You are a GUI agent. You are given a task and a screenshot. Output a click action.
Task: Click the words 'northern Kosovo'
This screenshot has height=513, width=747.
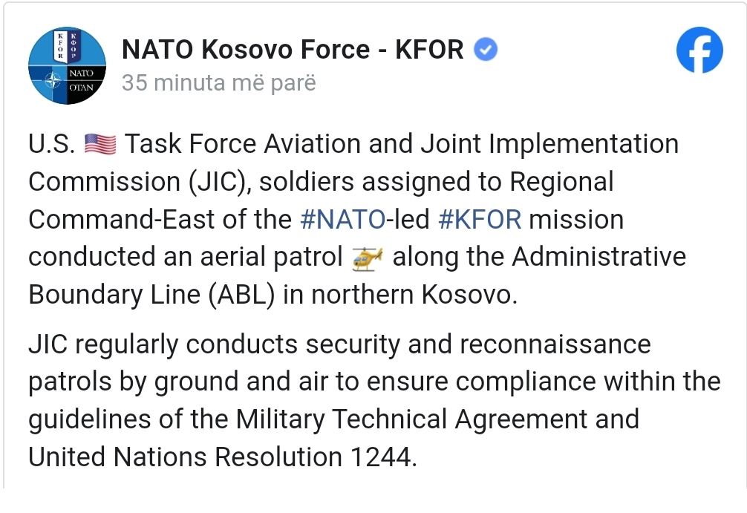(x=414, y=295)
